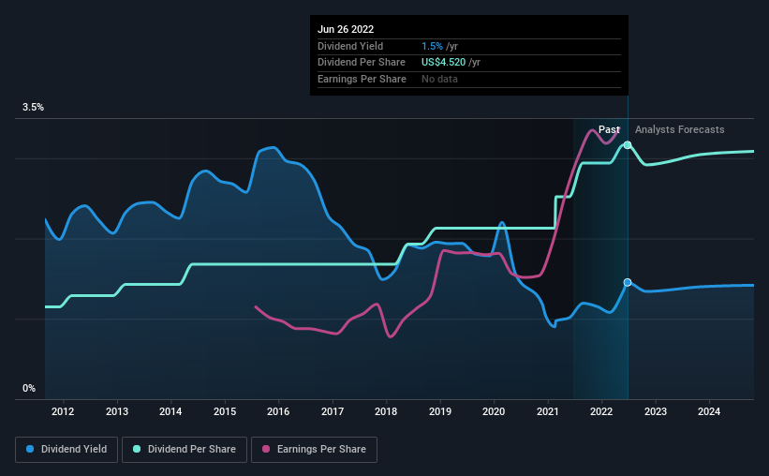Image resolution: width=769 pixels, height=476 pixels.
Task: Click the 3.5% y-axis label
Action: (33, 107)
